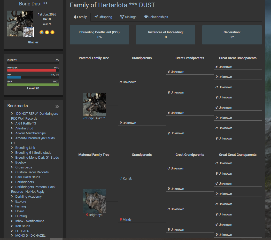The width and height of the screenshot is (271, 240).
Task: Open Brighteye mother portrait
Action: point(94,201)
